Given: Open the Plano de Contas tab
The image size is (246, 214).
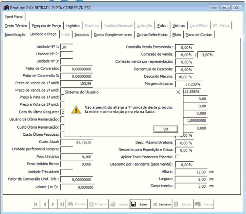Looking at the screenshot, I should (x=199, y=35).
